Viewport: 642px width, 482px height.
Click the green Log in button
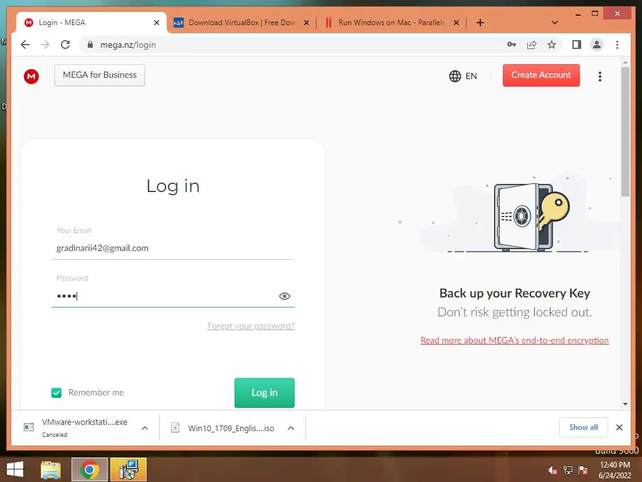click(265, 393)
